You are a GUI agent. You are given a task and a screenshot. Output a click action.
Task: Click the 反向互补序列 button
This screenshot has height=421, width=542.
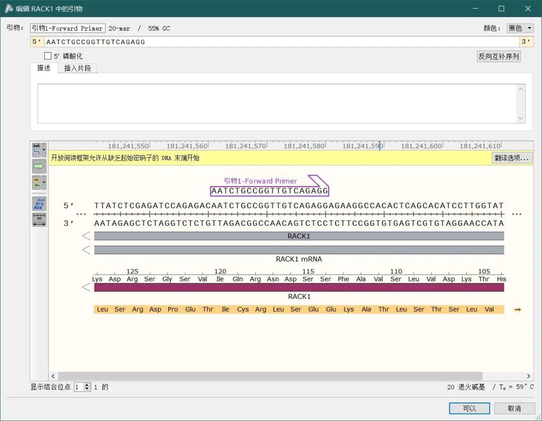click(x=498, y=56)
